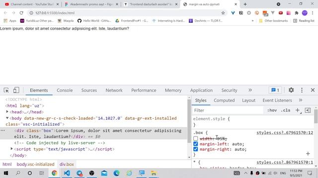Open the issues counter badge
The width and height of the screenshot is (318, 178).
point(275,90)
